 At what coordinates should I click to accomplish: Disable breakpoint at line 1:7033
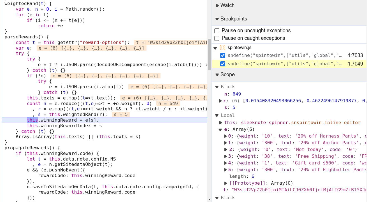click(x=223, y=55)
